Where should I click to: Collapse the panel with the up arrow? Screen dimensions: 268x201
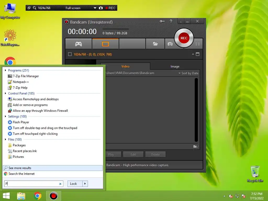[193, 54]
